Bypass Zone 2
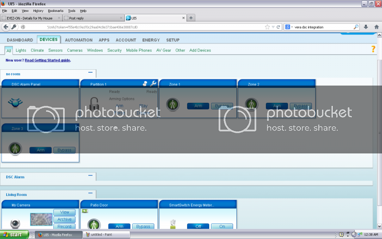The height and width of the screenshot is (239, 382). [x=301, y=106]
